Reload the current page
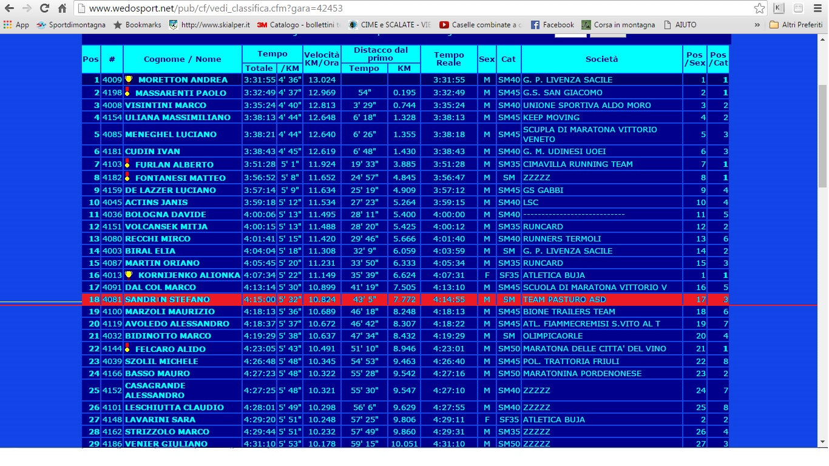The width and height of the screenshot is (829, 466). (44, 8)
